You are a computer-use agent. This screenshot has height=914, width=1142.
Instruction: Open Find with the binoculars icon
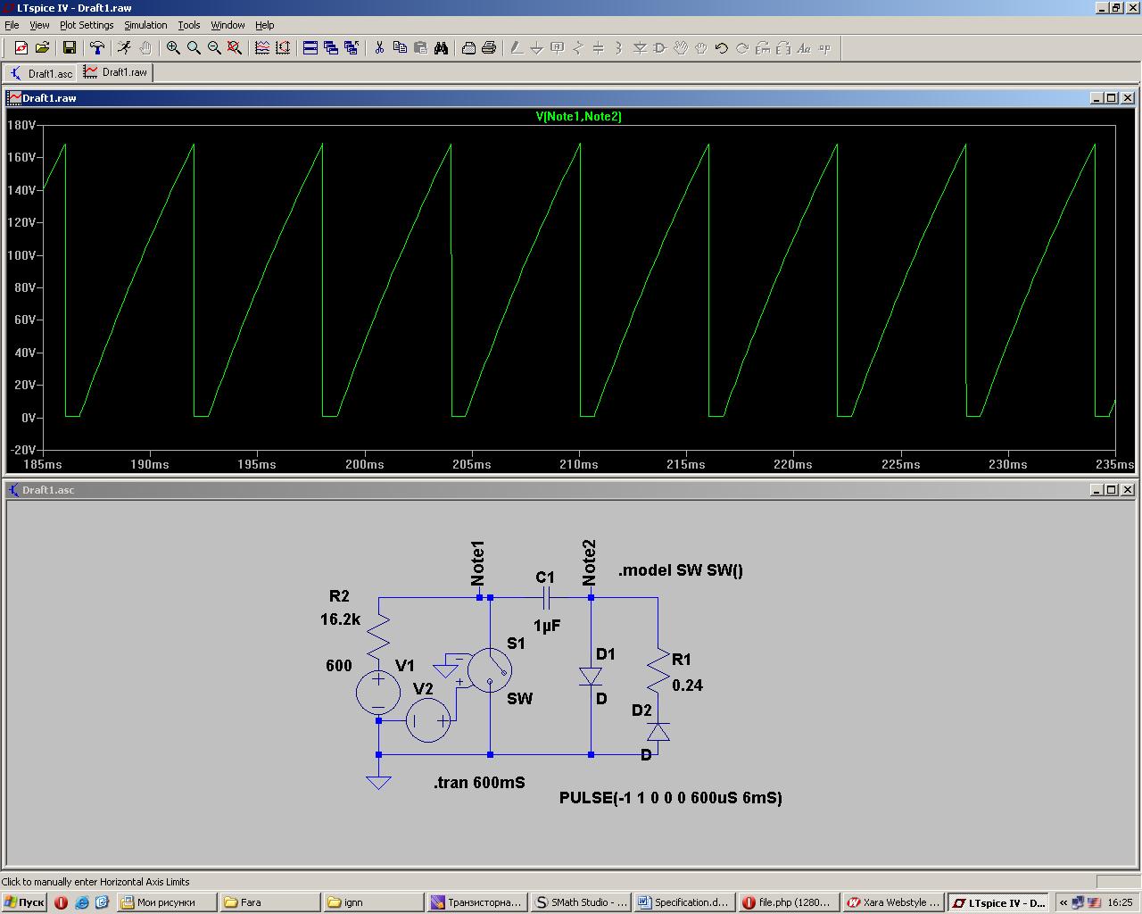click(441, 48)
